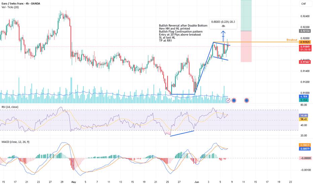The image size is (313, 185).
Task: Click the 29 date on time axis
Action: 62,182
